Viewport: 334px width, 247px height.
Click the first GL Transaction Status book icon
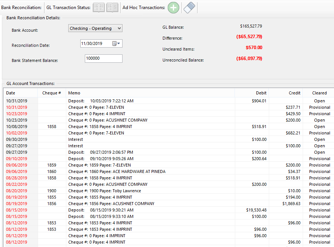[99, 8]
